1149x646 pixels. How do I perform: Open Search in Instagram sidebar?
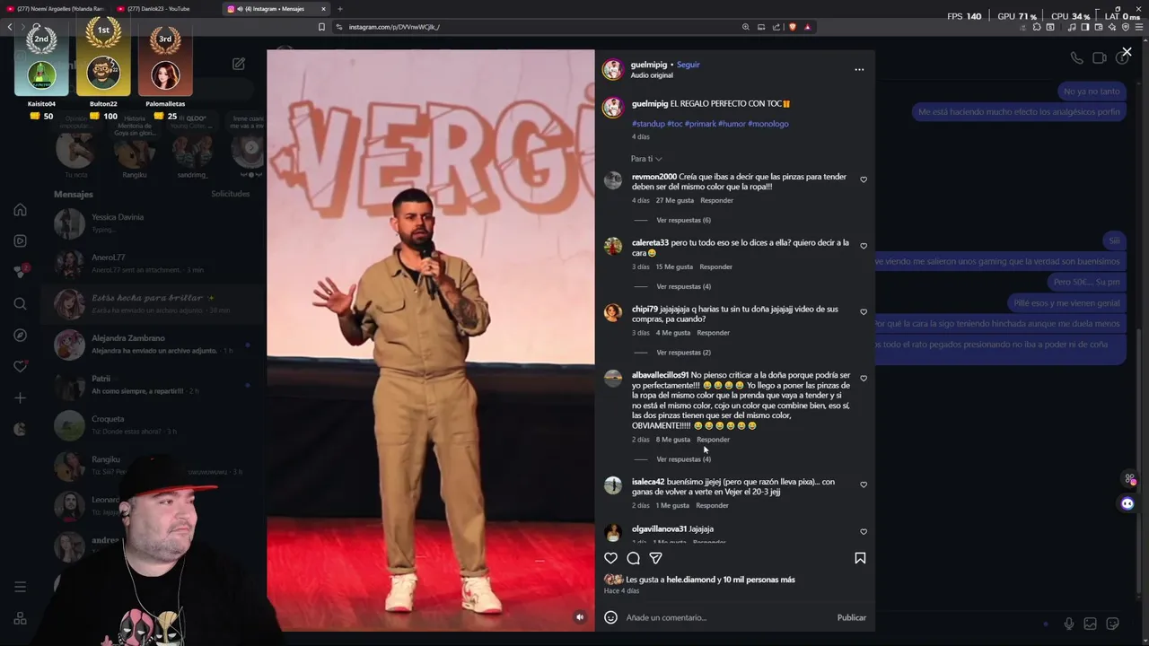[x=20, y=303]
